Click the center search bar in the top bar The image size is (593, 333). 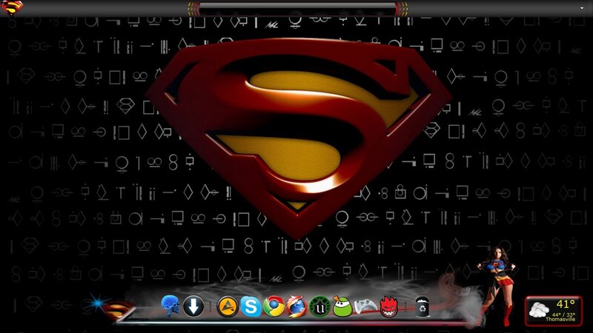click(x=297, y=8)
